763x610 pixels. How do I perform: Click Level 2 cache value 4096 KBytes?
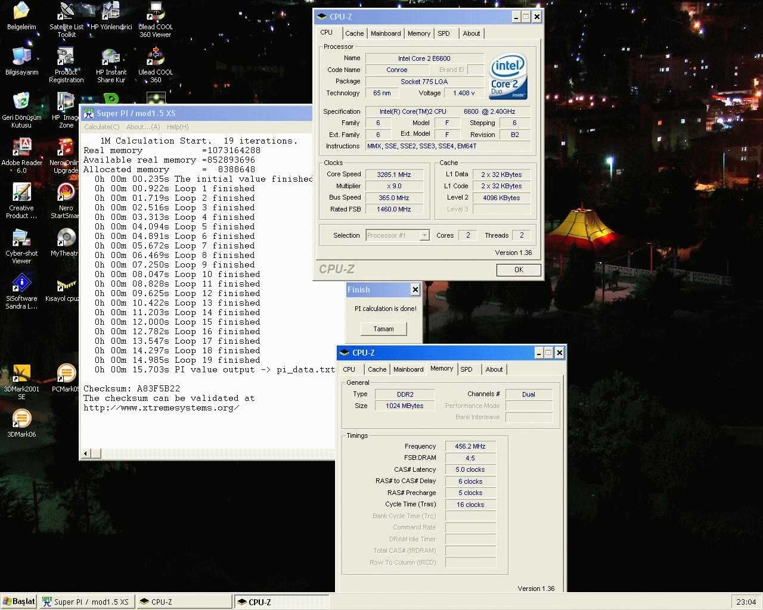point(501,198)
